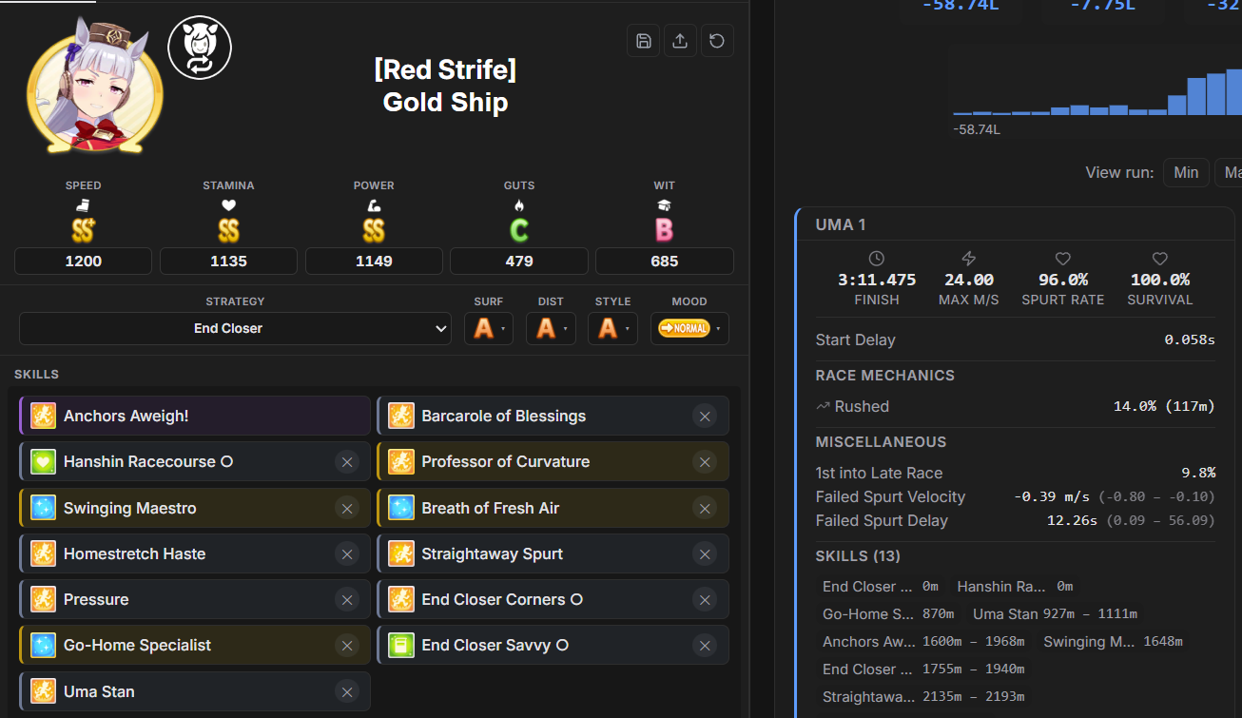Open the Gold Ship character portrait
This screenshot has height=718, width=1242.
(x=94, y=89)
